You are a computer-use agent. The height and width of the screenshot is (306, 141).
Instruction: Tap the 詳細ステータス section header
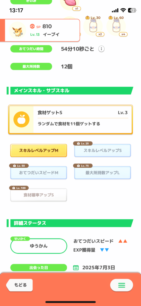[70, 223]
